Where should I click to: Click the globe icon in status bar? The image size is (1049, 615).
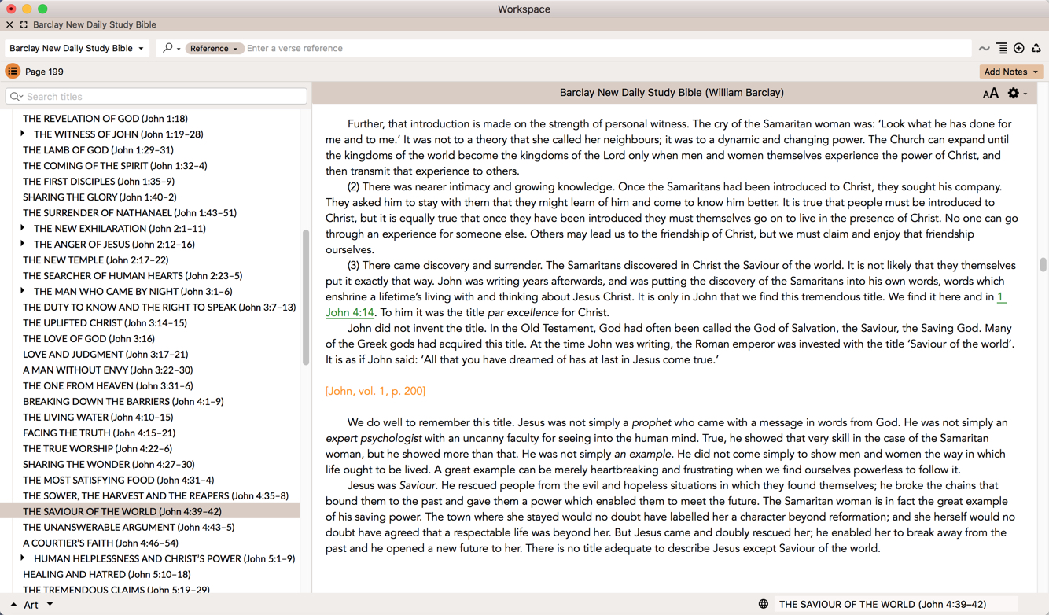763,604
